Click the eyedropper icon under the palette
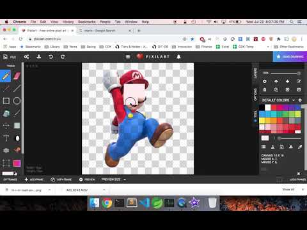The image size is (307, 230). (x=300, y=147)
